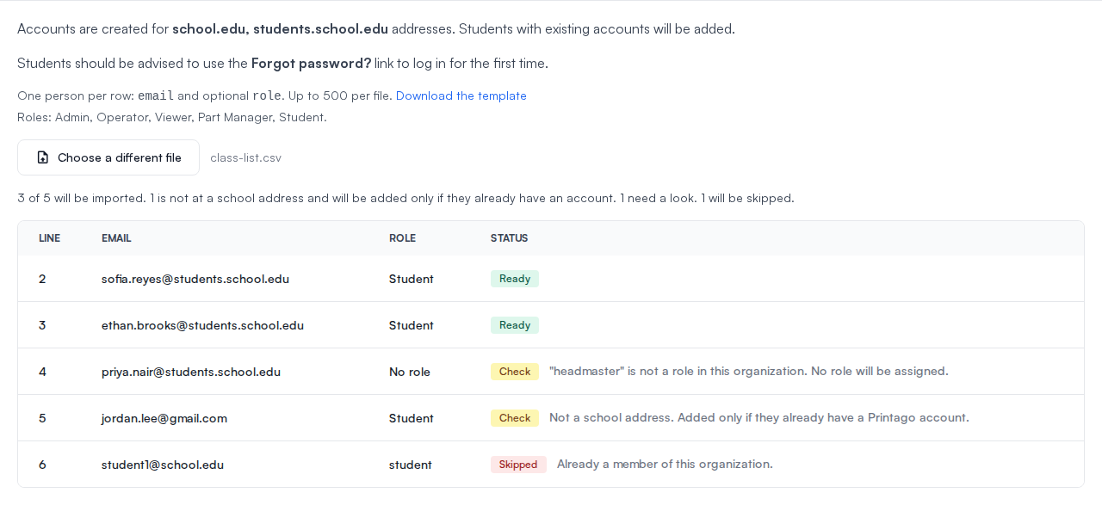
Task: Click the ROLE column header
Action: 402,238
